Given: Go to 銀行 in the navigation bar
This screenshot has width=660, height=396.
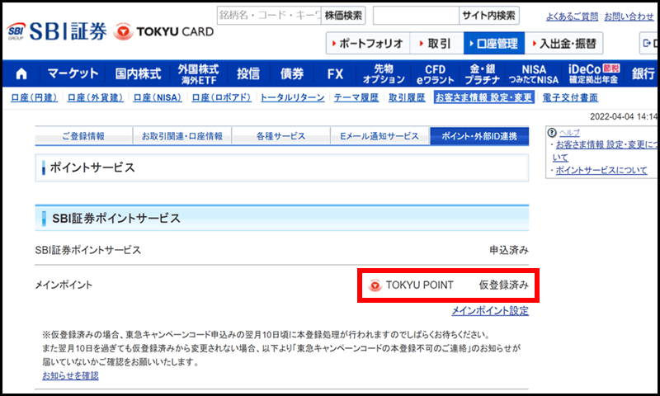Looking at the screenshot, I should [x=643, y=73].
